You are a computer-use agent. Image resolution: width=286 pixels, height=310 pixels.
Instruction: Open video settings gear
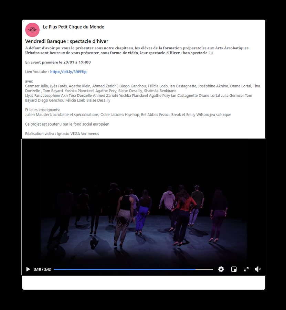point(221,269)
